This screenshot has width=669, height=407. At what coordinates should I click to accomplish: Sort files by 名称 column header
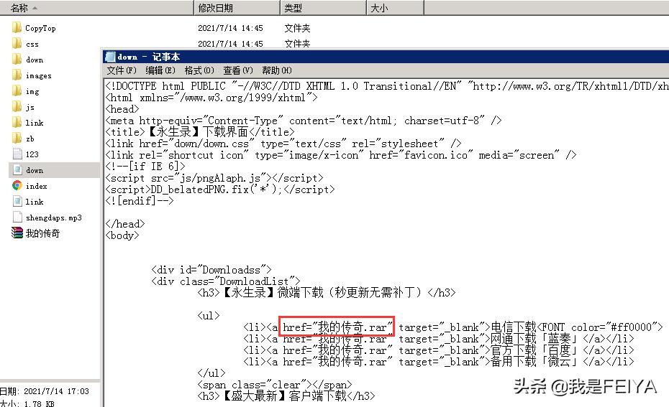tap(96, 8)
